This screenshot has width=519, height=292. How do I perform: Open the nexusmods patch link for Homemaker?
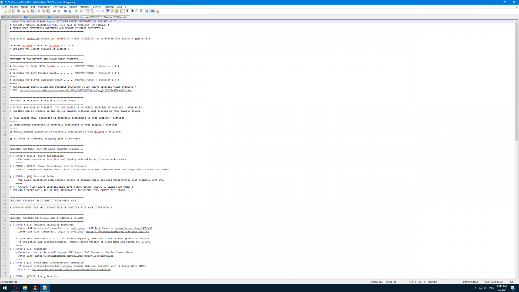point(74,256)
